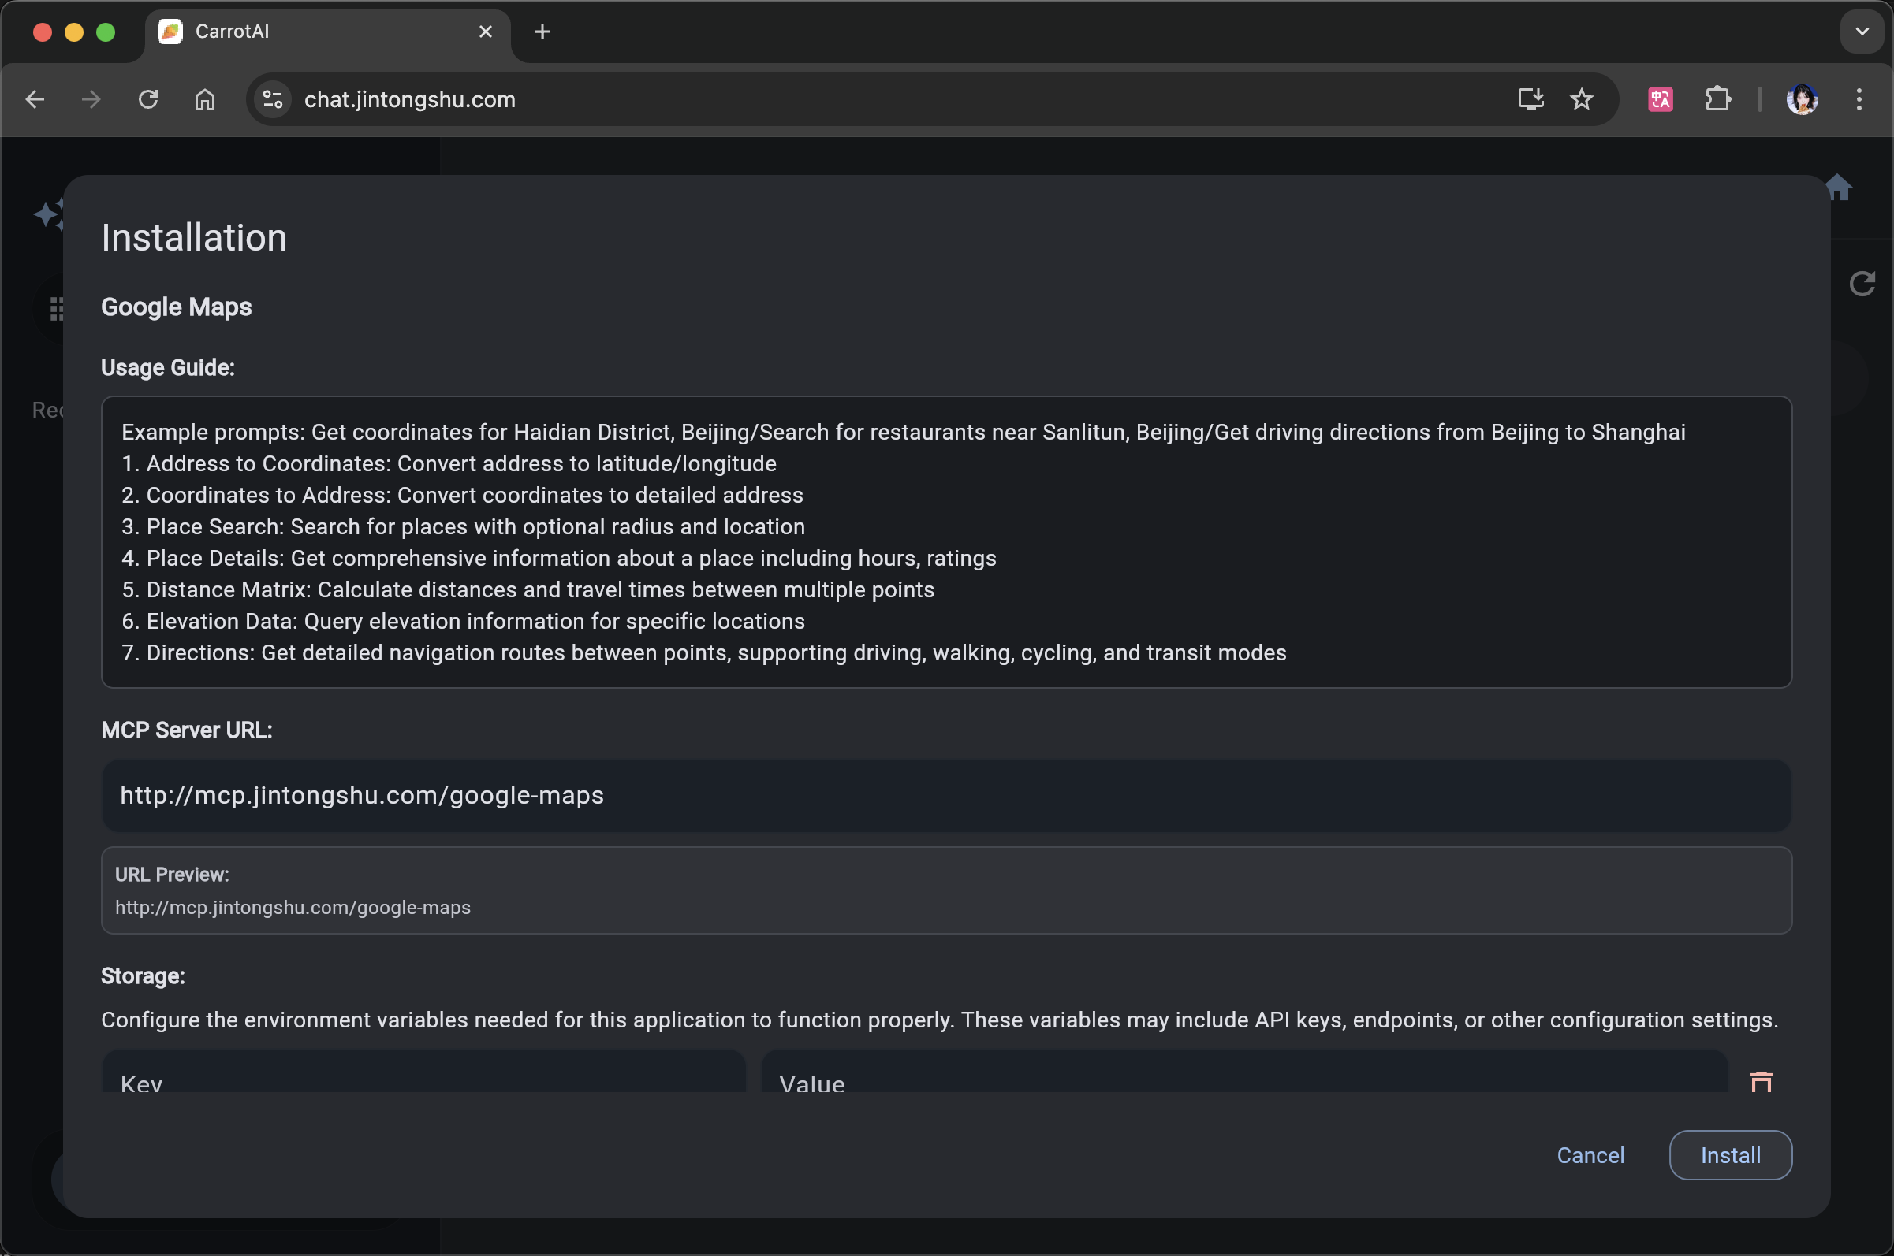Viewport: 1894px width, 1256px height.
Task: Click the home icon behind the dialog
Action: (1839, 188)
